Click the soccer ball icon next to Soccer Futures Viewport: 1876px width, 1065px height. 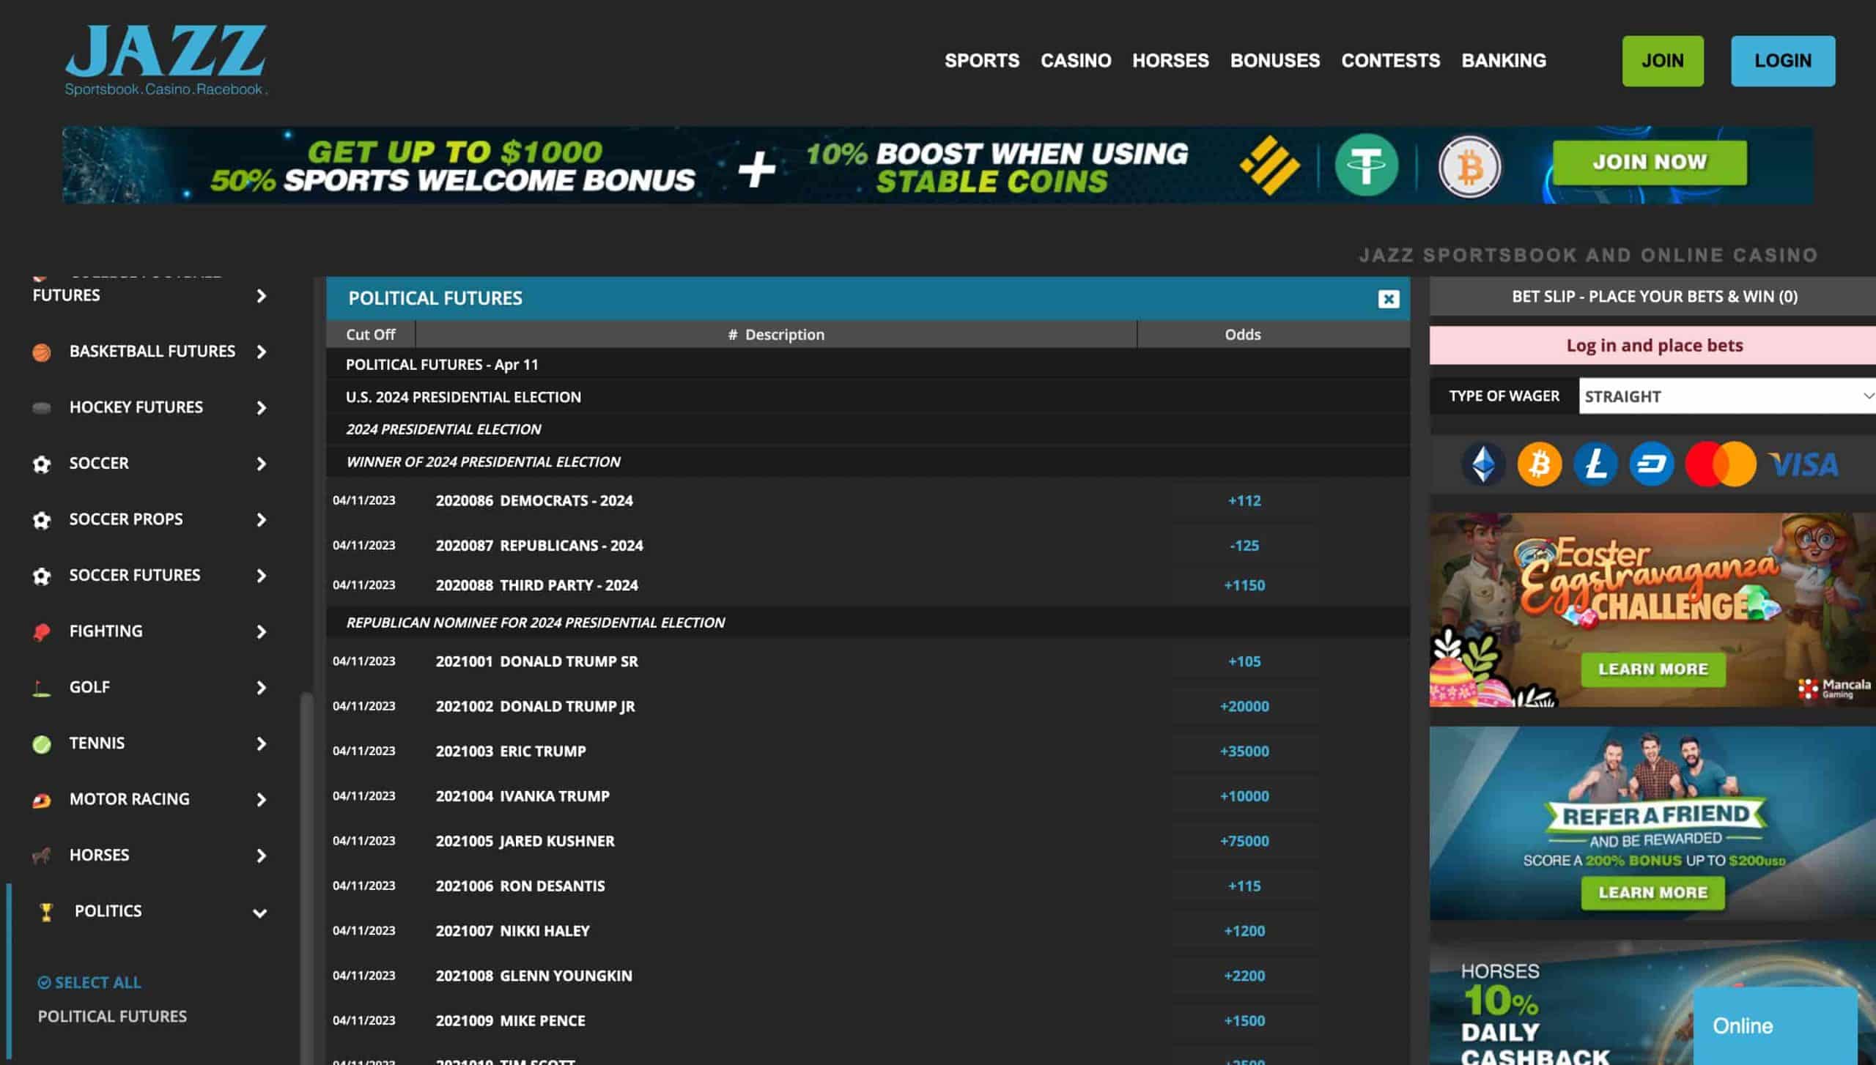tap(42, 576)
